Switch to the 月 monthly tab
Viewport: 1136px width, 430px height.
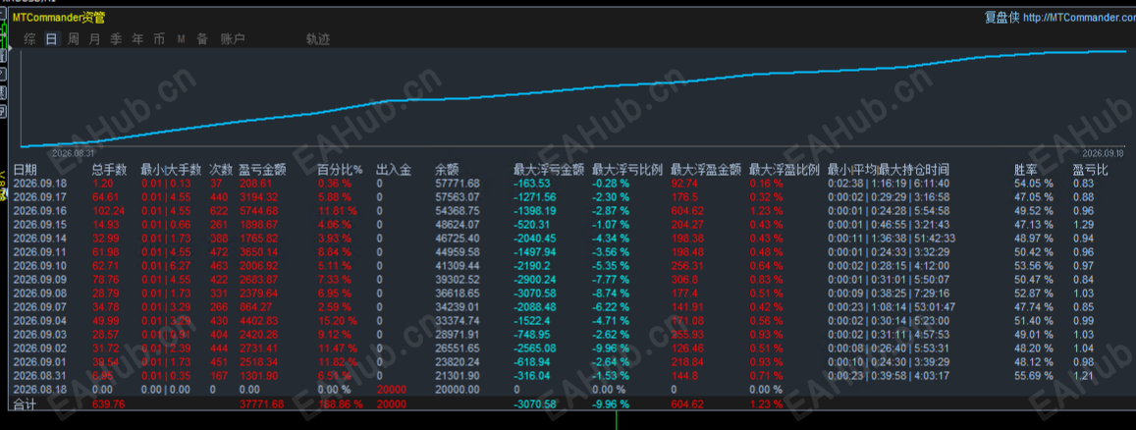point(94,39)
